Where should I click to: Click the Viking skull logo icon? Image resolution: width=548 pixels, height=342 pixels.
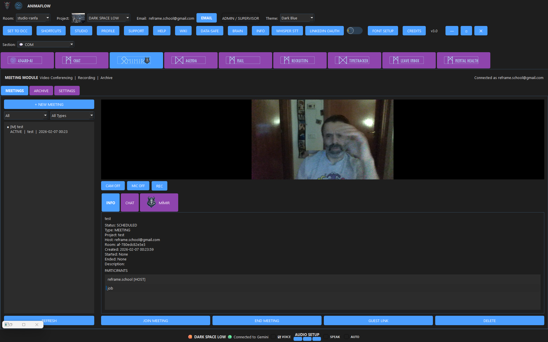click(7, 6)
